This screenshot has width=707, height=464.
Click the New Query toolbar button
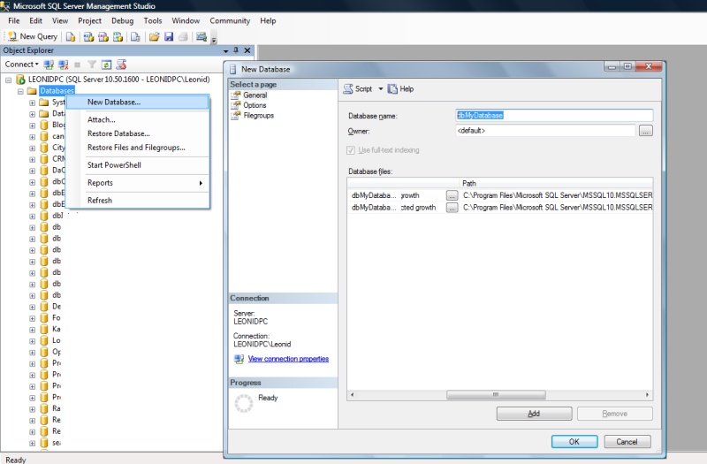click(33, 36)
